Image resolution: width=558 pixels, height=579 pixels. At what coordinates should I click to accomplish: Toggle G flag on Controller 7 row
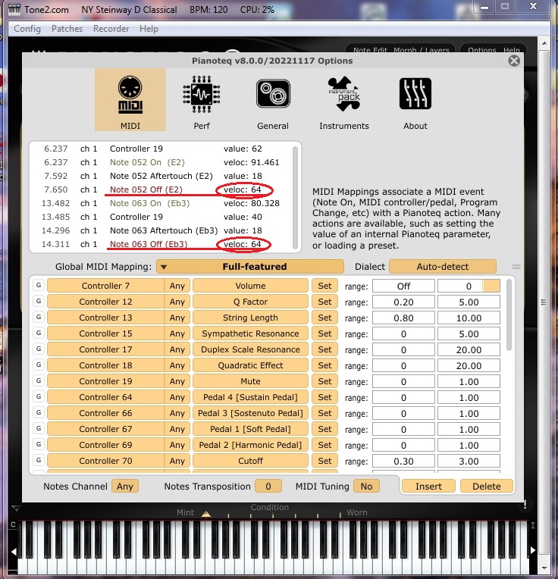click(x=39, y=286)
